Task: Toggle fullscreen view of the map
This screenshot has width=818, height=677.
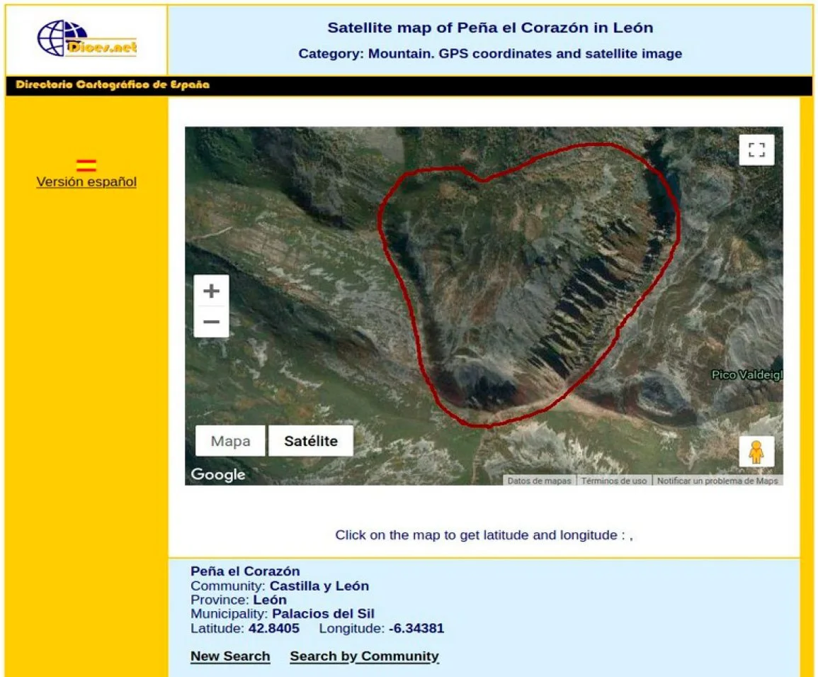Action: 756,150
